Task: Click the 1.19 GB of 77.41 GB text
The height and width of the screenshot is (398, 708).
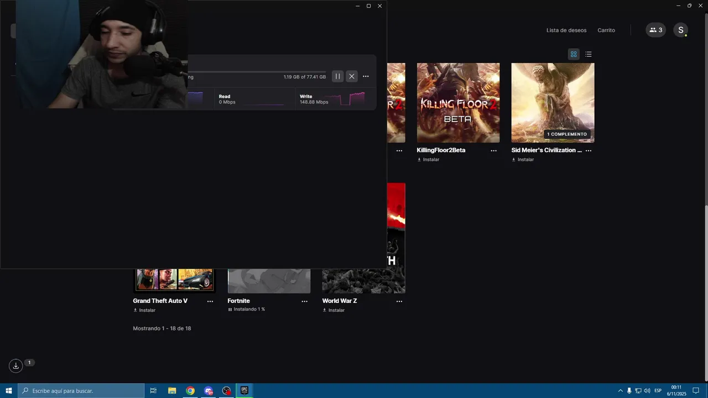Action: click(x=305, y=77)
